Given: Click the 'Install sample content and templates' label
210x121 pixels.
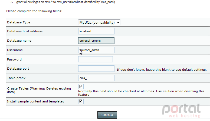Looking at the screenshot, I should tap(36, 101).
